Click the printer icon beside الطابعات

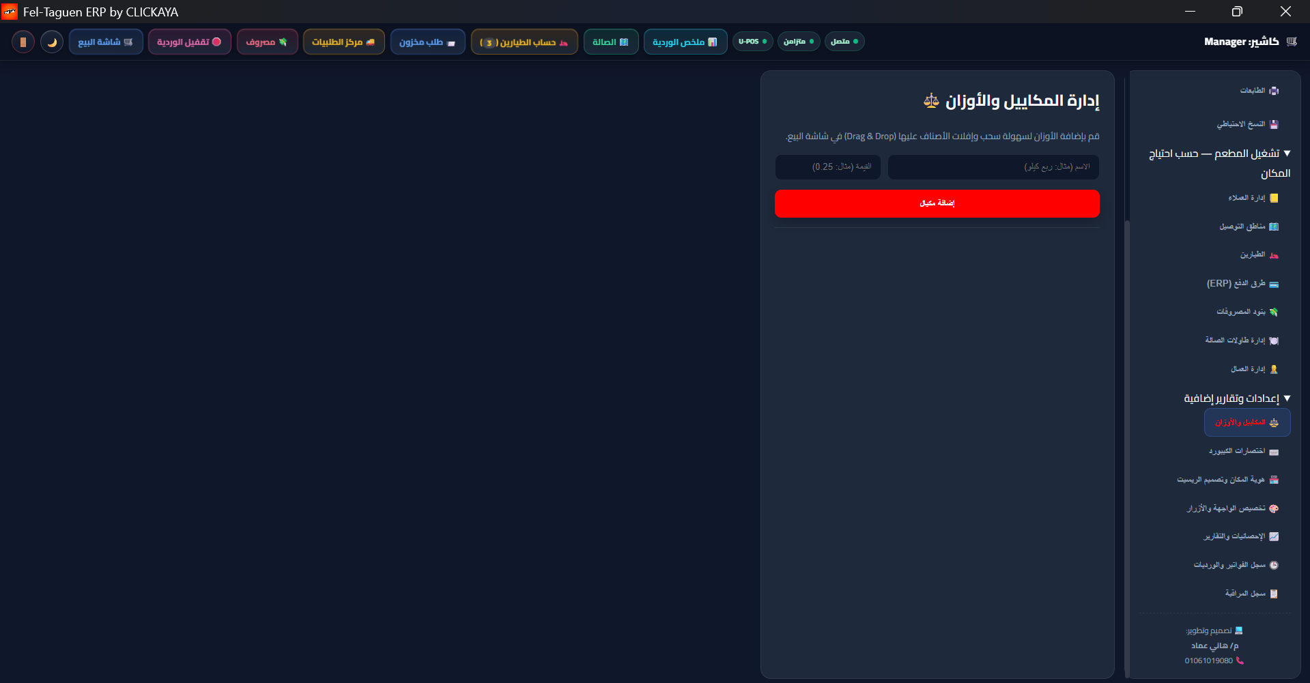coord(1274,91)
